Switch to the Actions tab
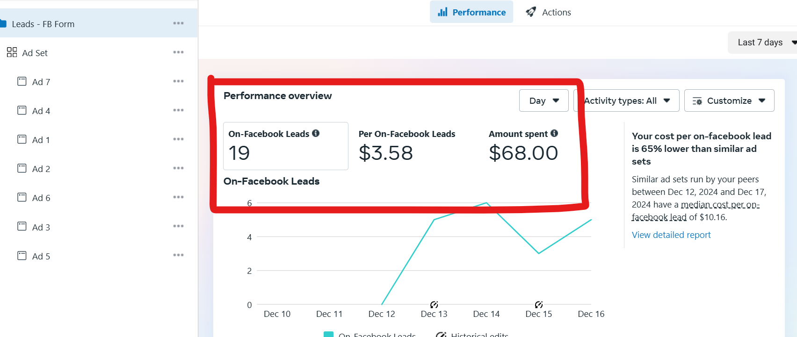 click(556, 12)
